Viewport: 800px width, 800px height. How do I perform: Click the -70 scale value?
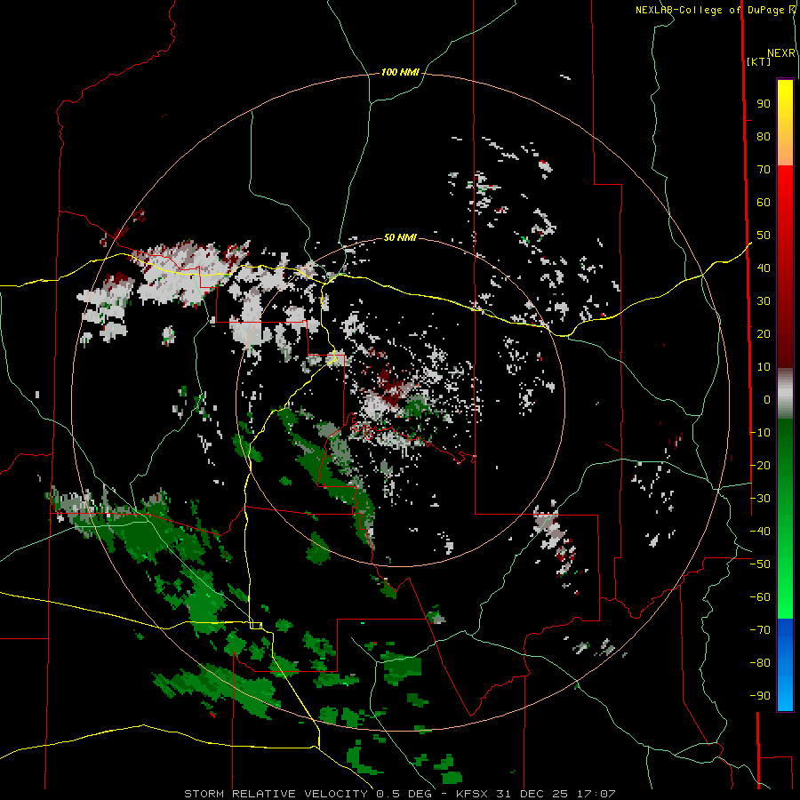point(760,630)
